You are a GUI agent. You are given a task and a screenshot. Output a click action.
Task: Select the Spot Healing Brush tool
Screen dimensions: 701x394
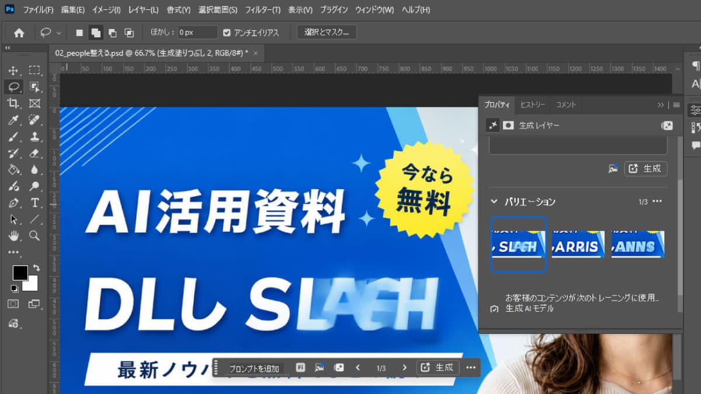pos(34,120)
